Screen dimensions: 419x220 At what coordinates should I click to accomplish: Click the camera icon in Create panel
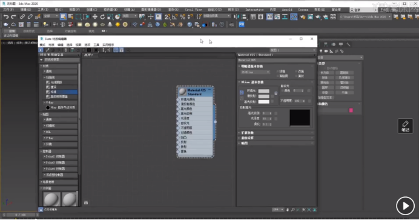(x=326, y=51)
